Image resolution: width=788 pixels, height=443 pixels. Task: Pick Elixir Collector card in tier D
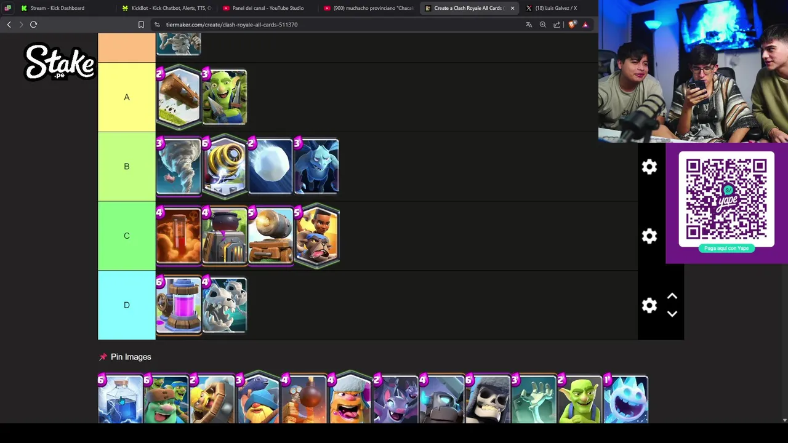pyautogui.click(x=179, y=306)
